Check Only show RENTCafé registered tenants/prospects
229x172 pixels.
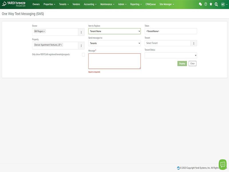(83, 54)
